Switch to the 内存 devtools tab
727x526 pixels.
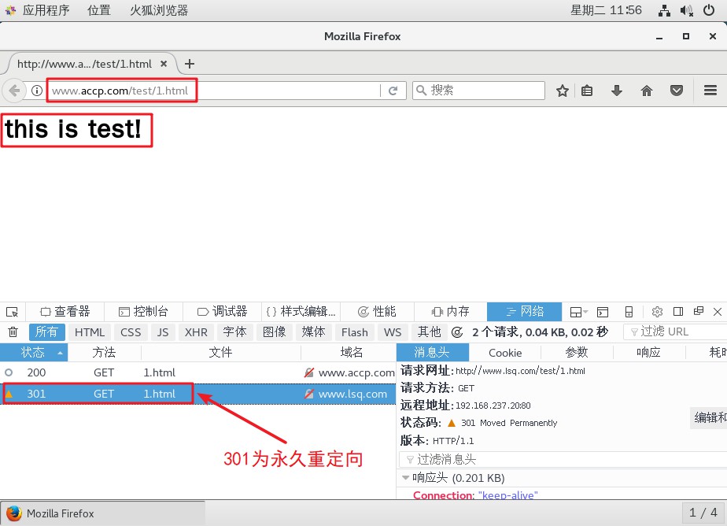(450, 312)
